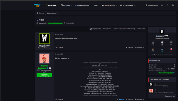Expand the Форуми dropdown chevron
The height and width of the screenshot is (101, 178).
pos(72,6)
